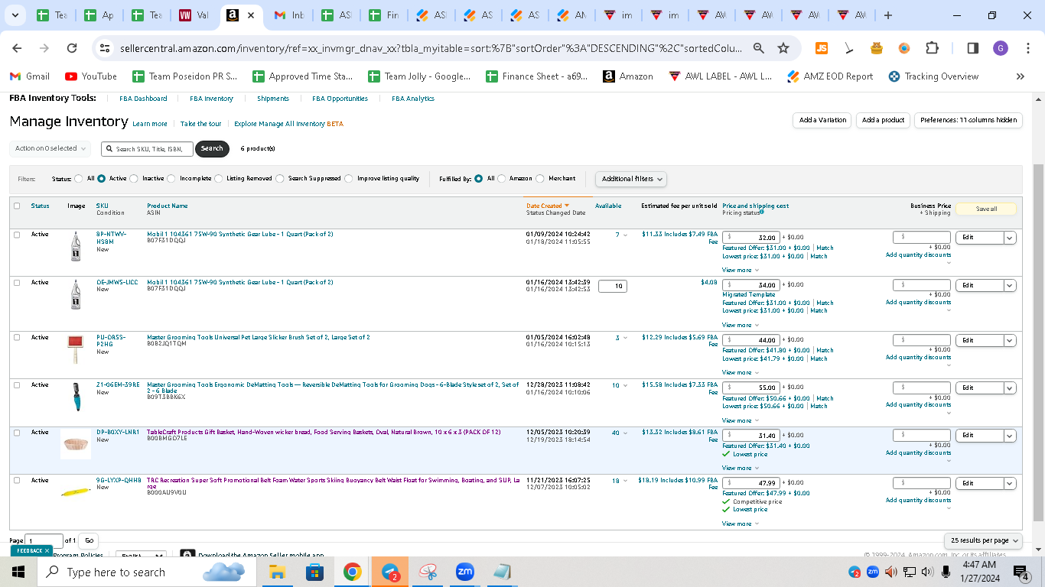Open File Explorer from the taskbar
This screenshot has height=587, width=1045.
pyautogui.click(x=277, y=572)
